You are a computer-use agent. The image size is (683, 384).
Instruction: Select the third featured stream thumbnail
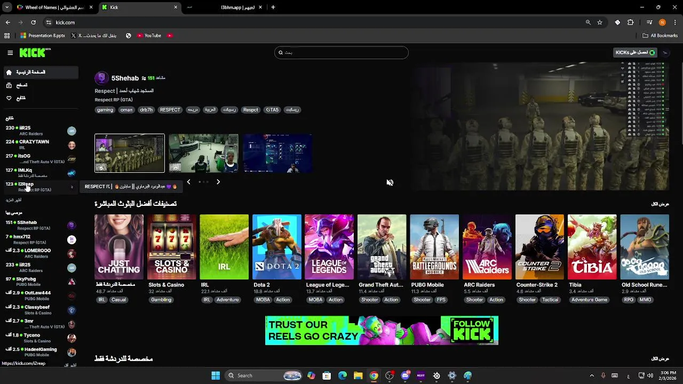click(x=277, y=153)
